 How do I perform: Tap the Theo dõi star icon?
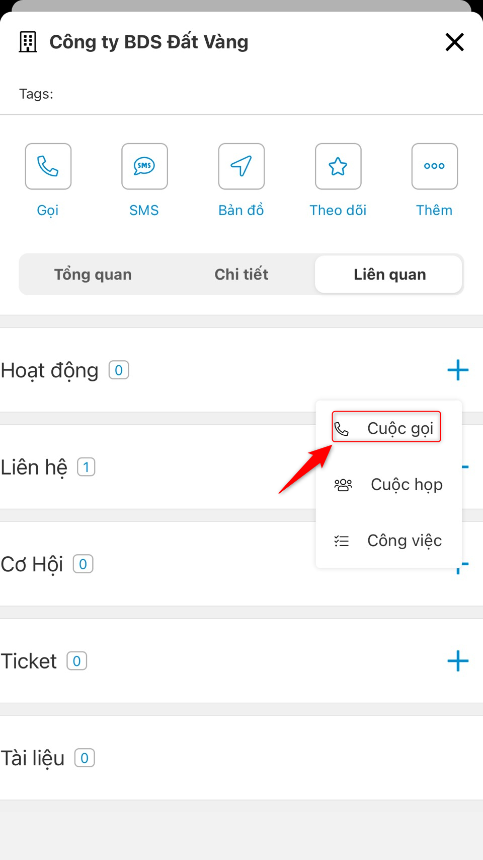click(338, 166)
